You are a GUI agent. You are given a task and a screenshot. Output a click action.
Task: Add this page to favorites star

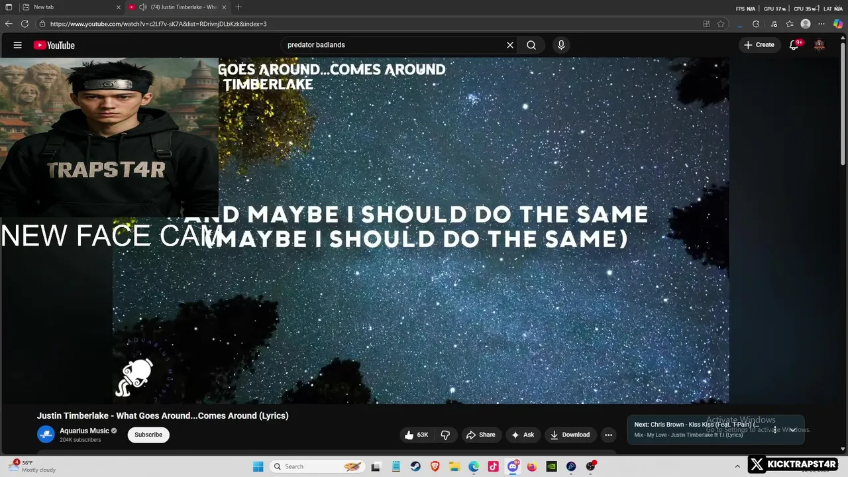pyautogui.click(x=721, y=24)
